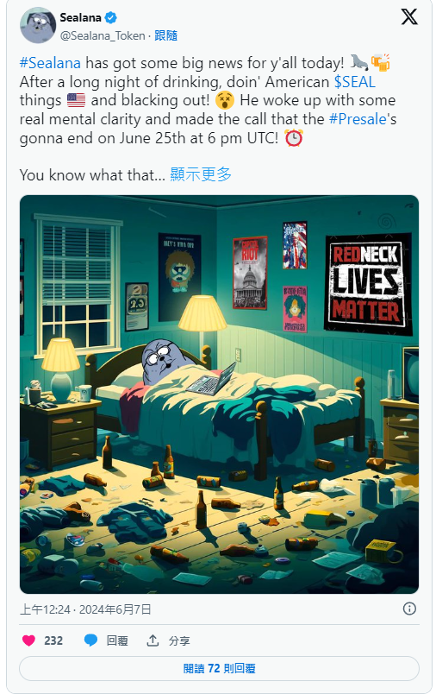Screen dimensions: 436x694
Task: Open the #Presale hashtag
Action: point(358,119)
